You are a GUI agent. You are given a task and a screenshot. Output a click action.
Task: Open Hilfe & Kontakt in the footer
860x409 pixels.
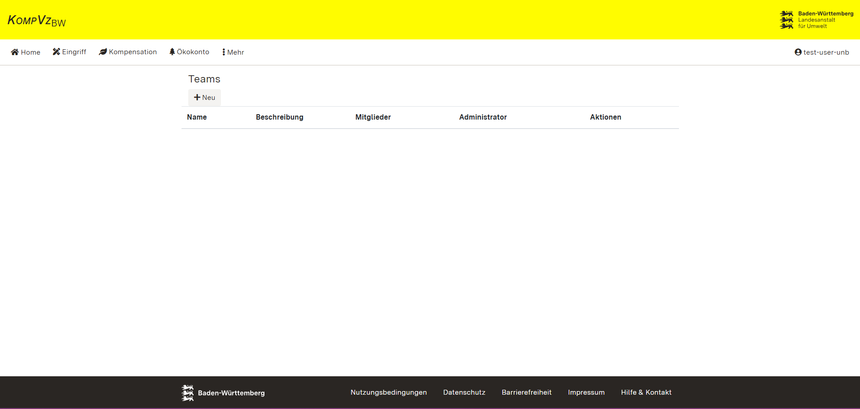click(646, 392)
